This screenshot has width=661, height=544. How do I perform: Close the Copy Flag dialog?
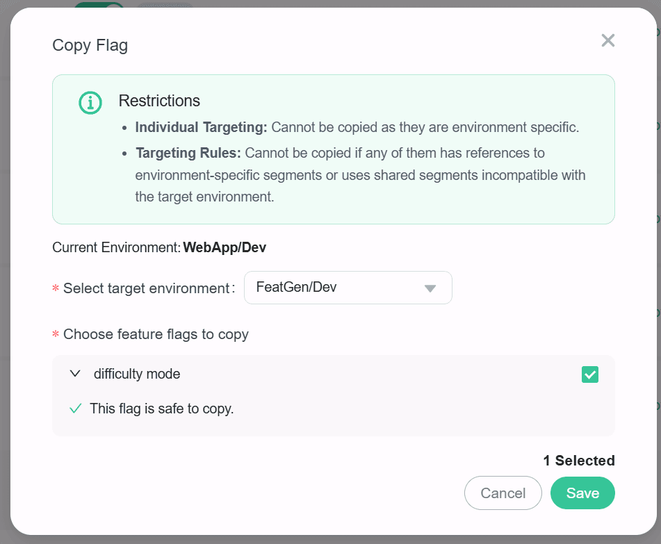pos(607,40)
